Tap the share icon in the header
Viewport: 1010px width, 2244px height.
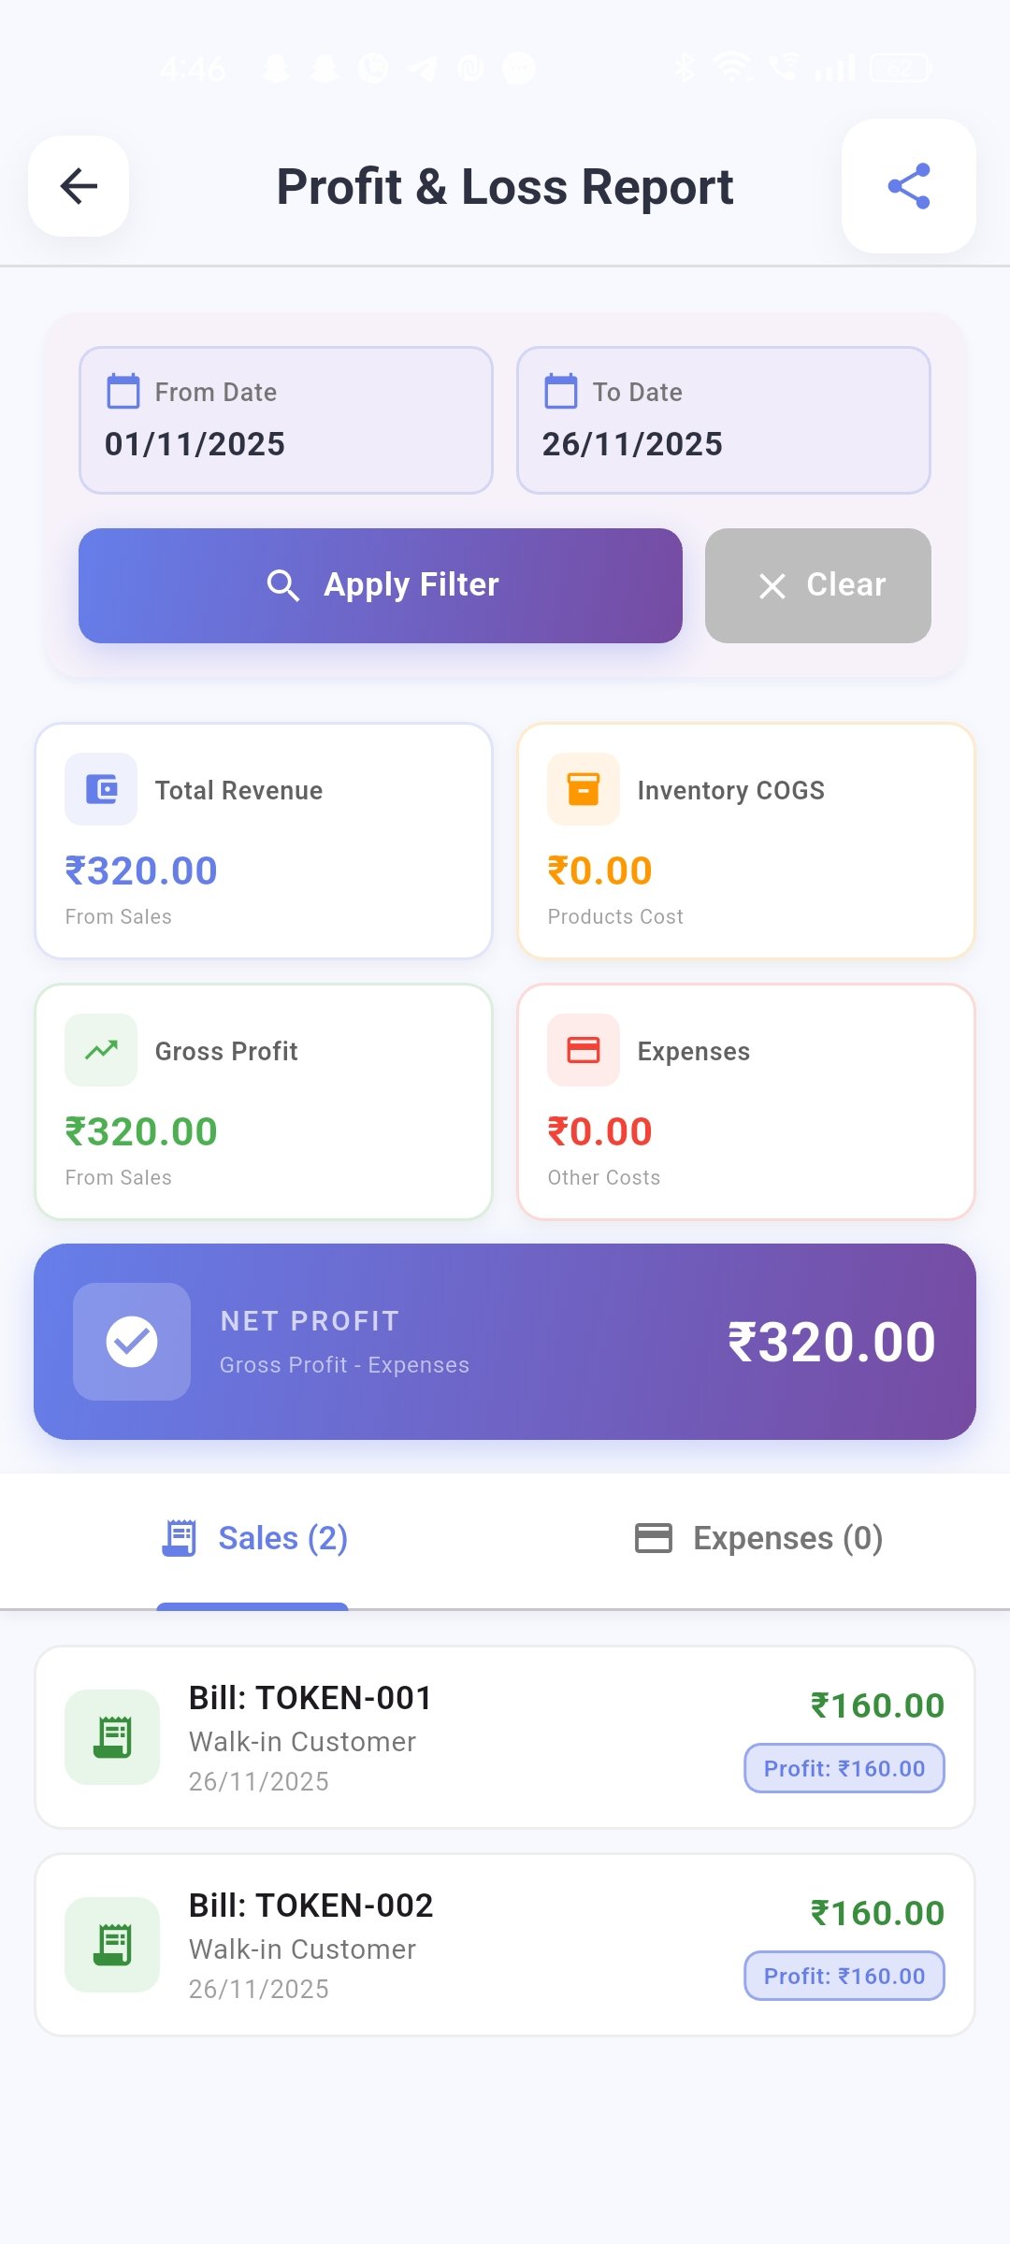pos(908,187)
